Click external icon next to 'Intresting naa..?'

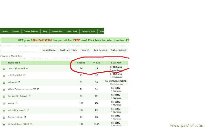pyautogui.click(x=28, y=110)
